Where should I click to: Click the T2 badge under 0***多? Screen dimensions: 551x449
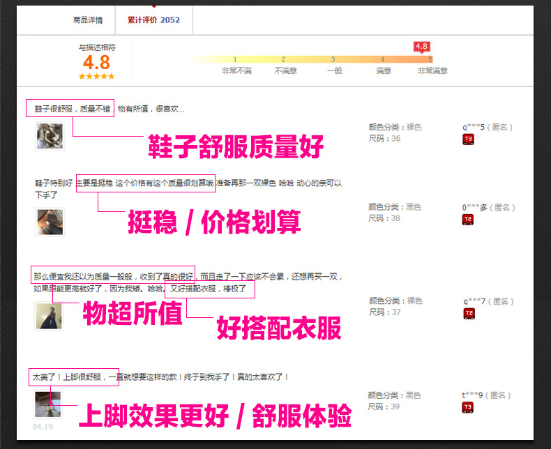tap(467, 220)
